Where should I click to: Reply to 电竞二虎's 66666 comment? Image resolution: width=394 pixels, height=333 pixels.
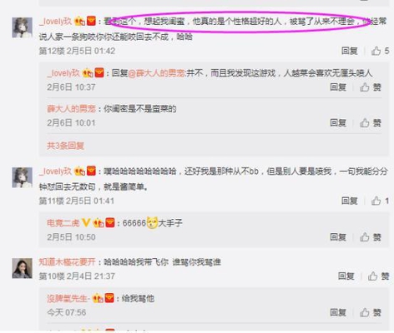(x=338, y=237)
